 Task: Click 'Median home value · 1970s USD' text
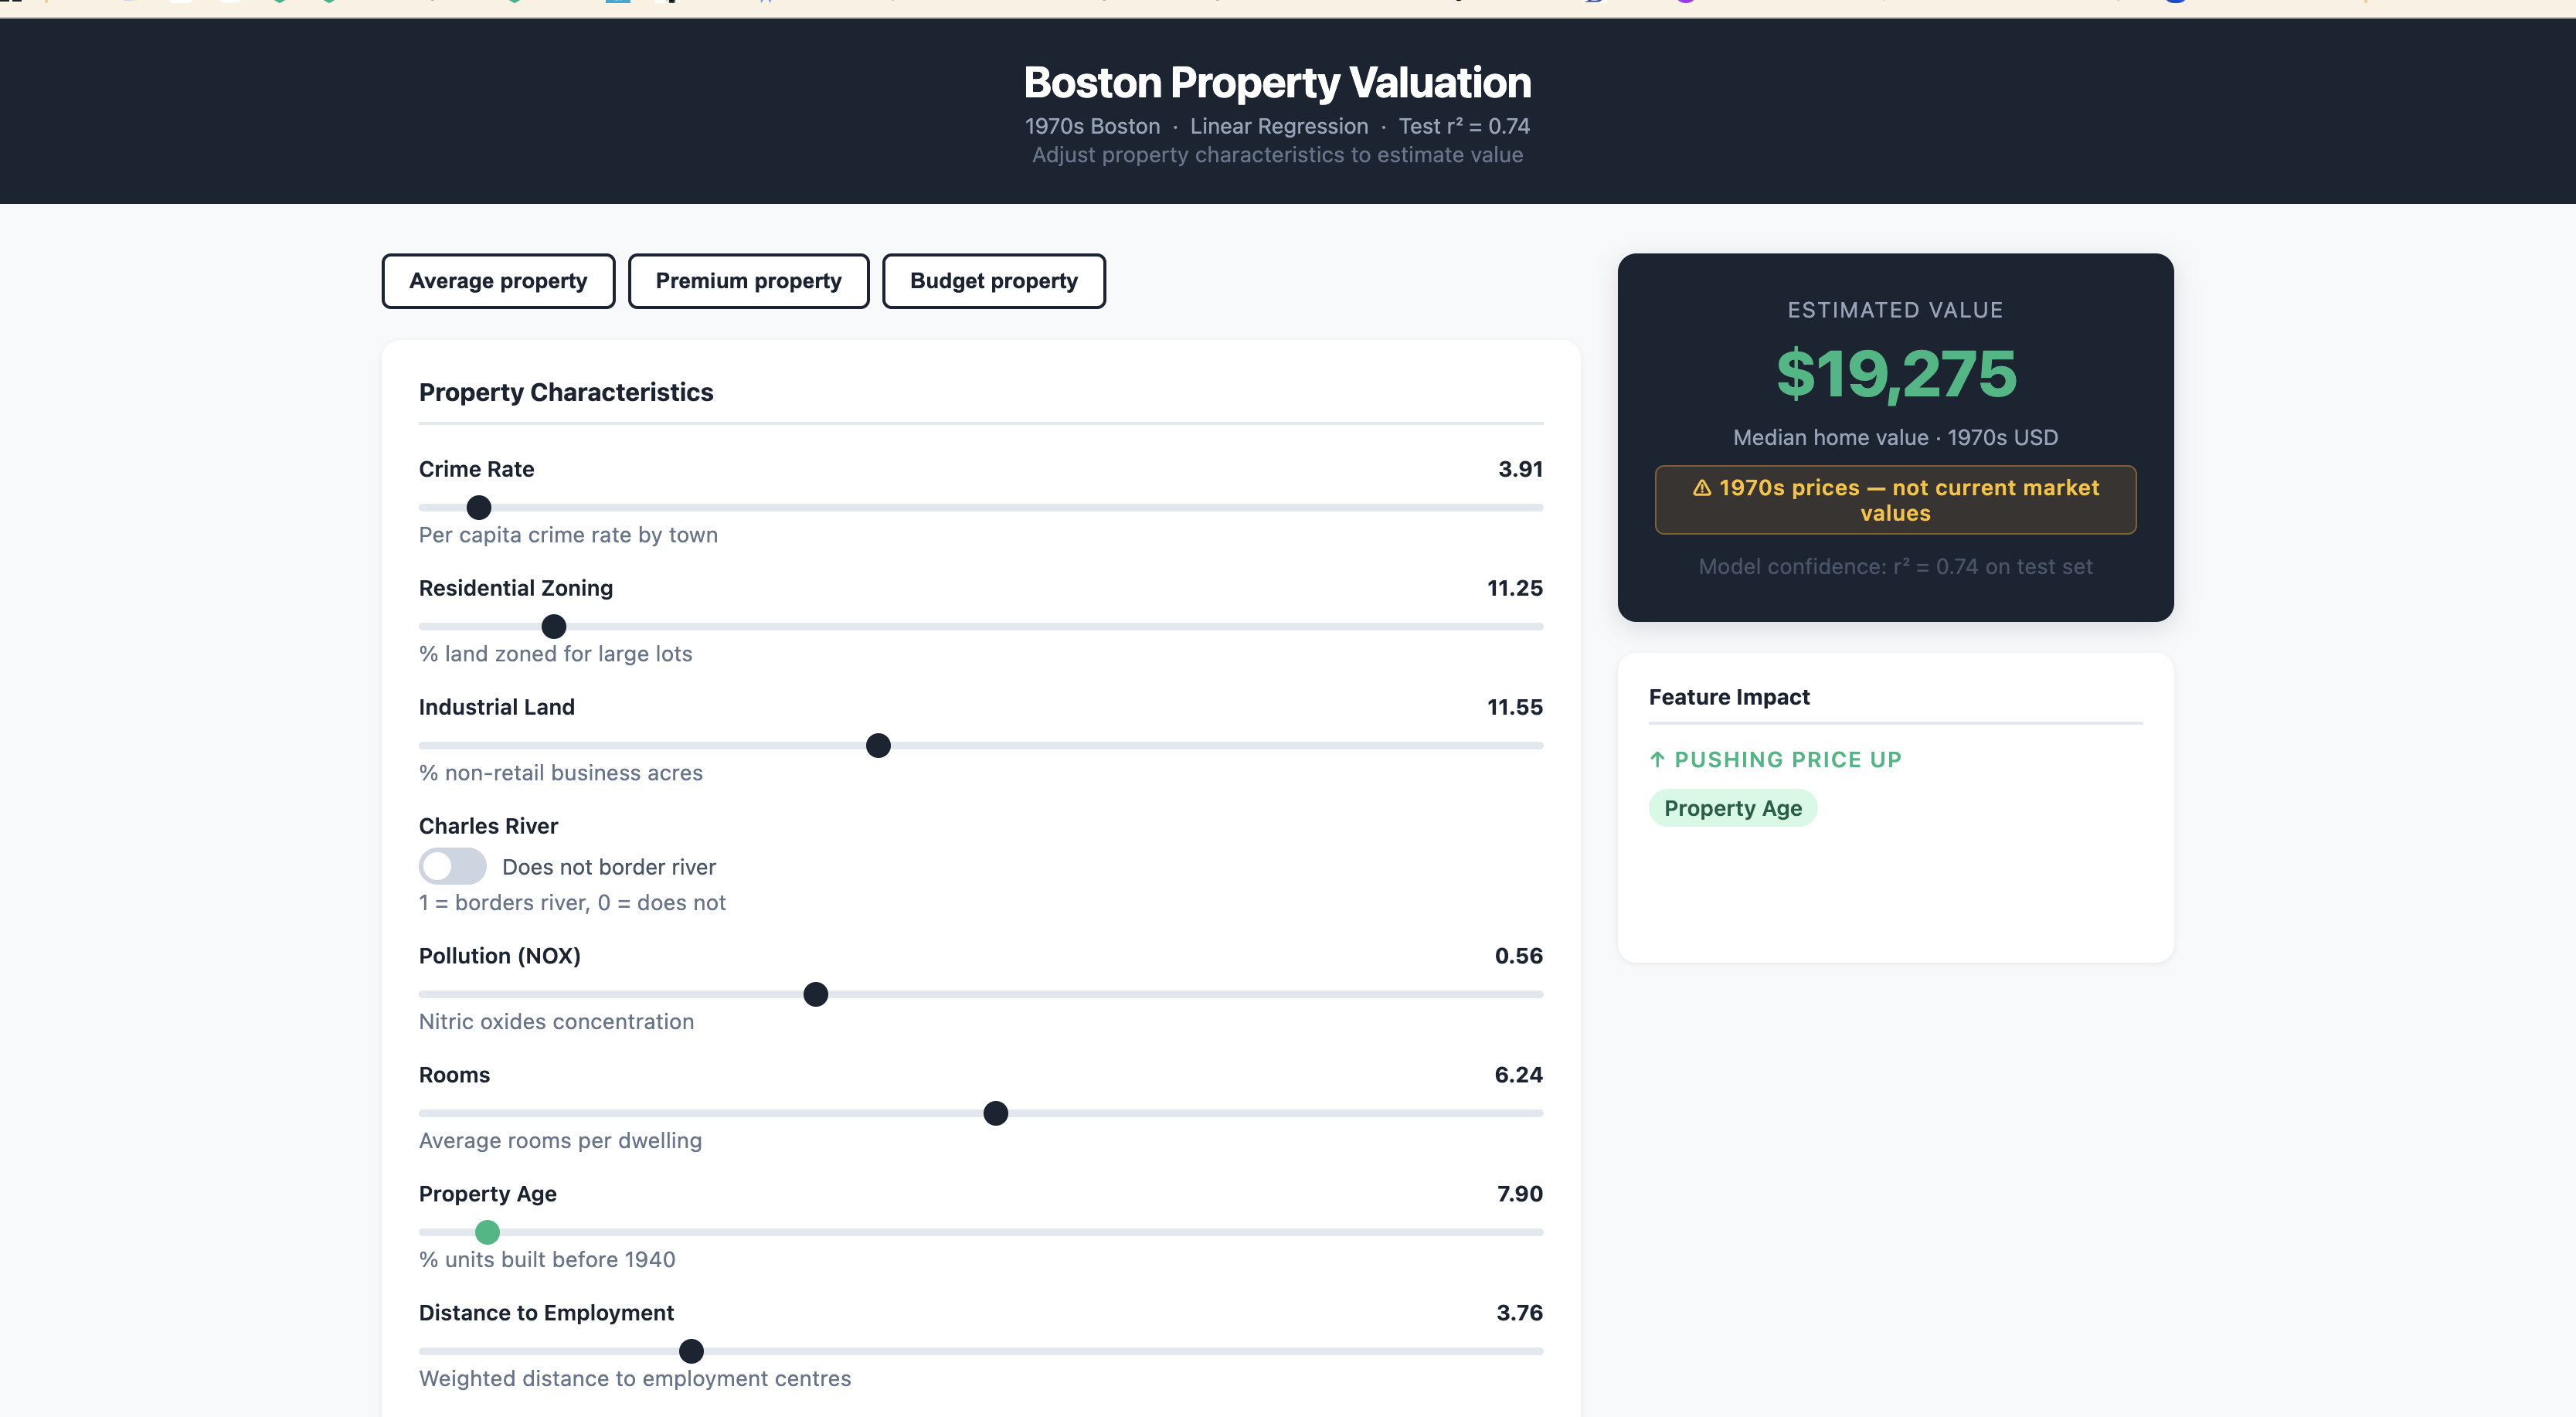tap(1895, 438)
